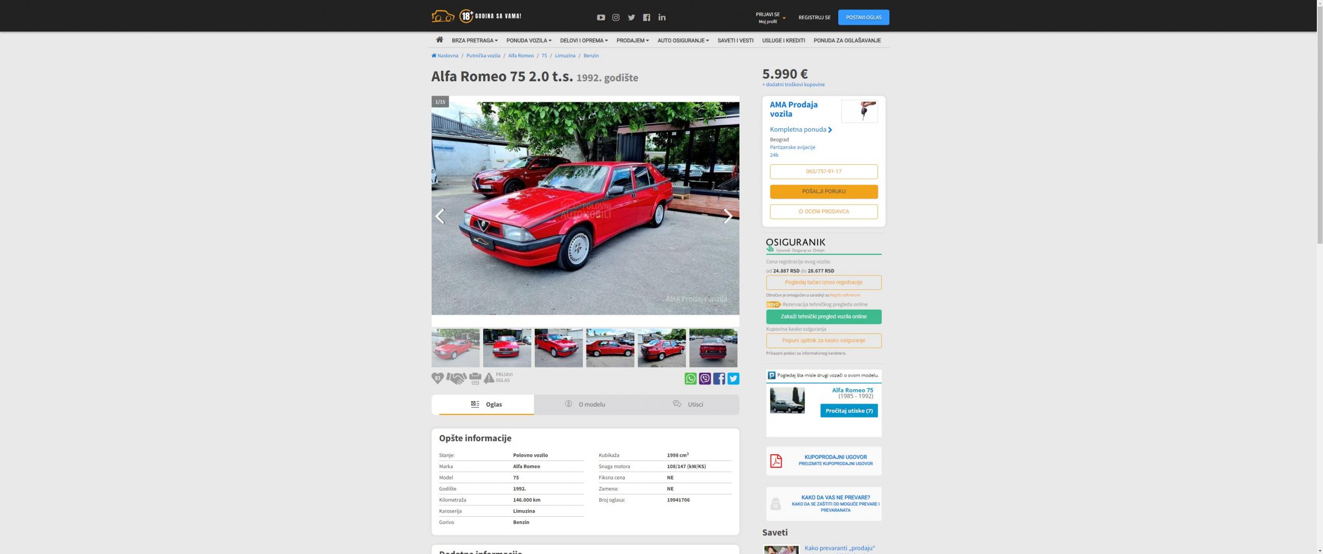The image size is (1323, 554).
Task: Open the Limuzina breadcrumb link
Action: (x=565, y=56)
